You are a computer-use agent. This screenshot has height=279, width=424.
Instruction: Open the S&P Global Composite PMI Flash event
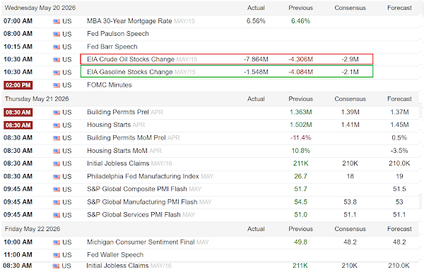137,189
